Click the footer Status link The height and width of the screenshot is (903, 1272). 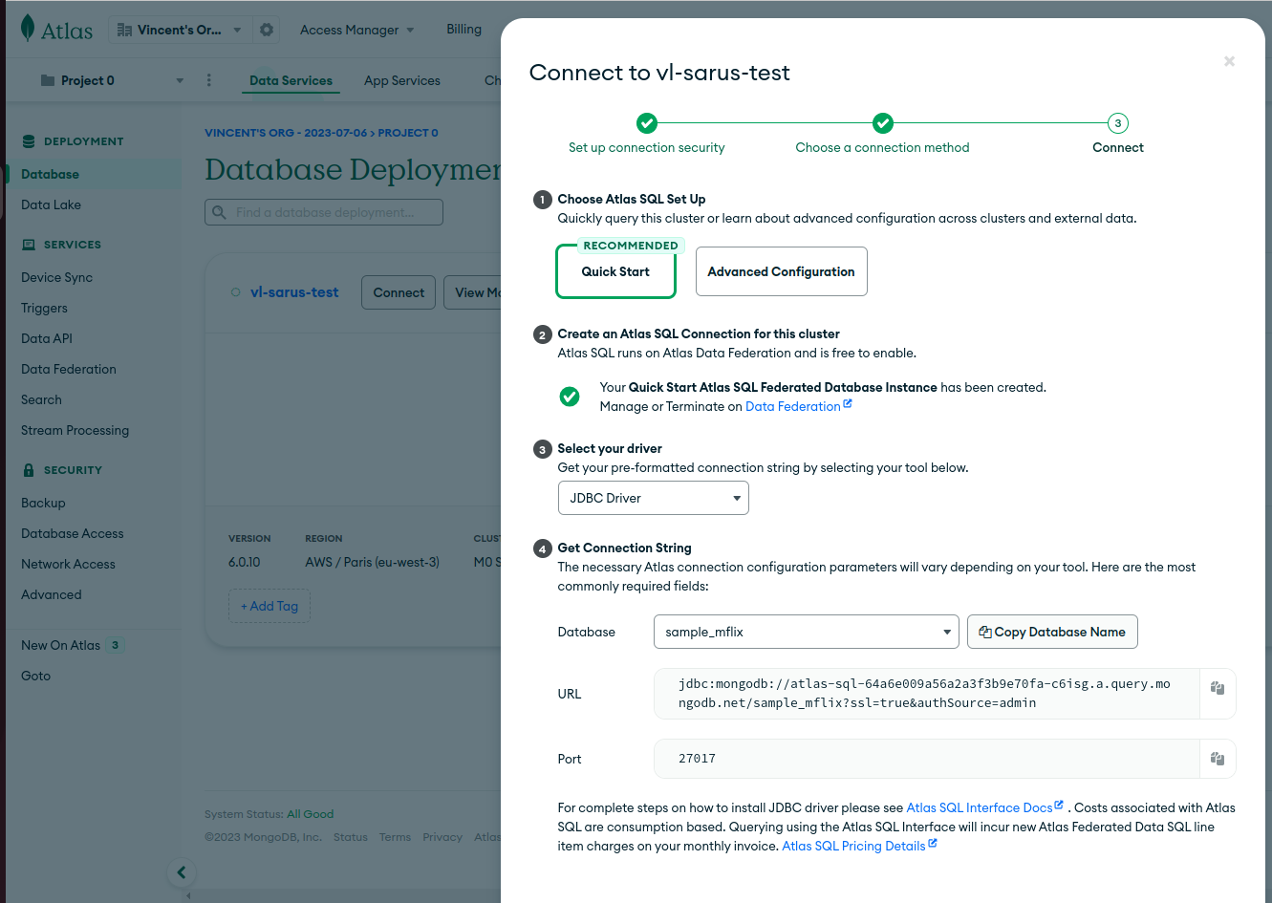tap(351, 837)
